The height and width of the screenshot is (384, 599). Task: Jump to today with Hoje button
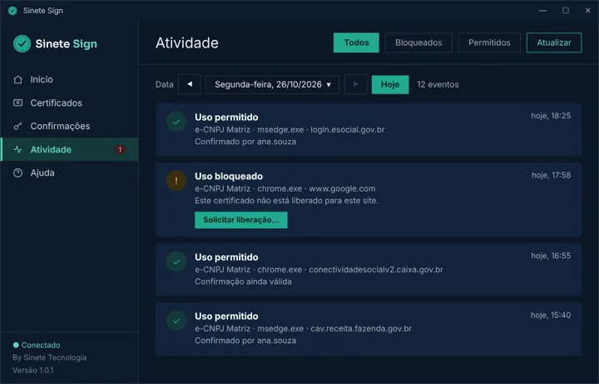(390, 84)
